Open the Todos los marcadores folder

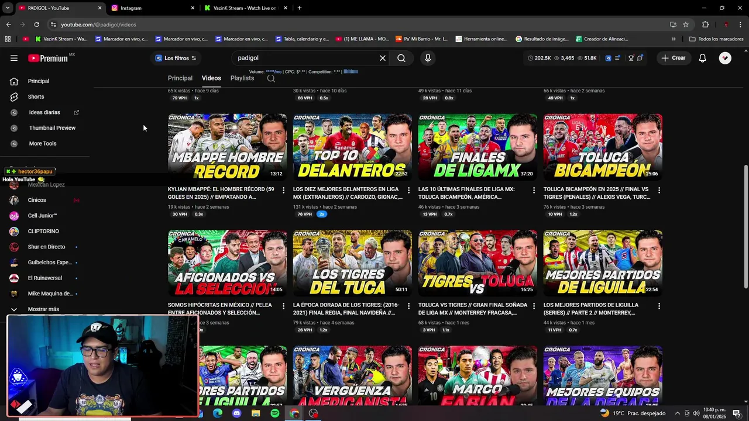coord(716,39)
